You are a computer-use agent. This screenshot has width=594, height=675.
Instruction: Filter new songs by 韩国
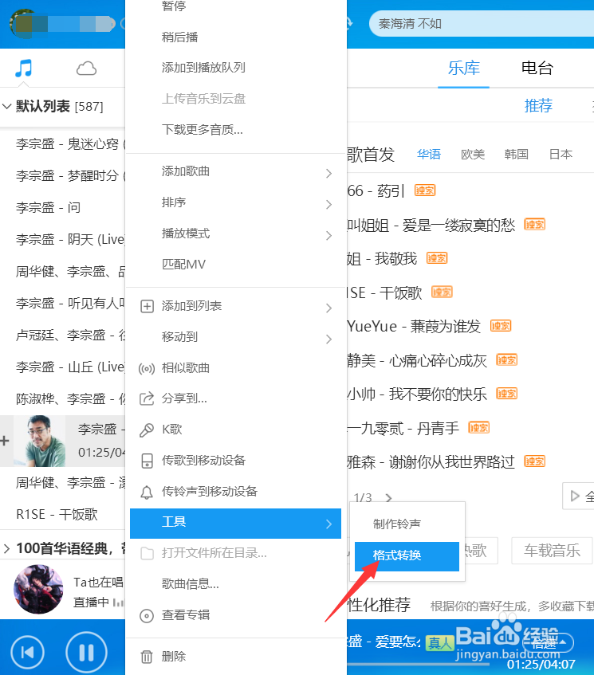[516, 154]
